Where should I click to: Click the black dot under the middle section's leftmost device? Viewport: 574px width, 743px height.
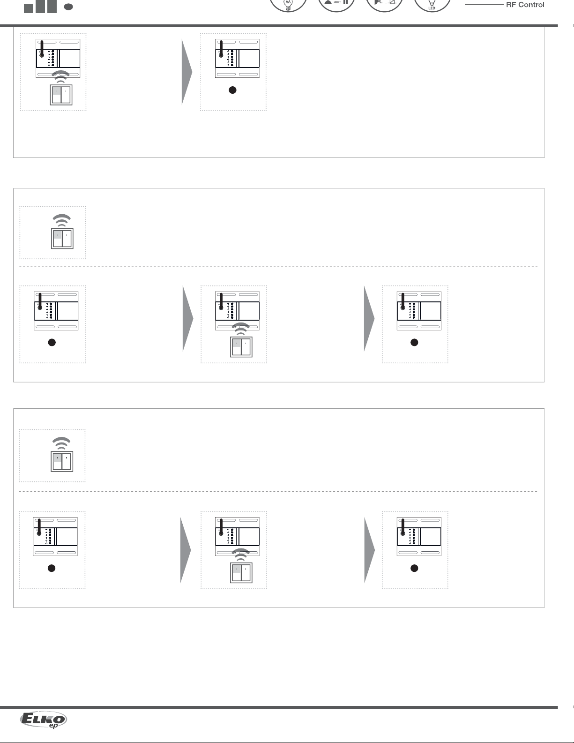pyautogui.click(x=52, y=342)
